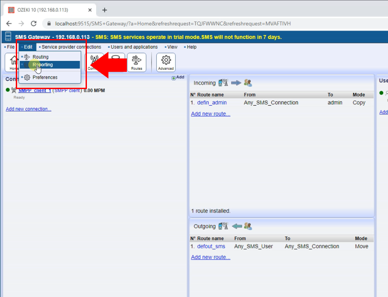388x297 pixels.
Task: Click the Routing signpost icon in Edit menu
Action: click(x=27, y=57)
